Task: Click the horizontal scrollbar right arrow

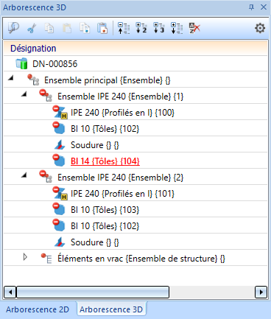Action: 261,292
